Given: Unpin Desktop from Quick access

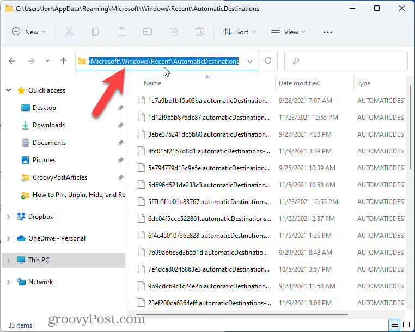Looking at the screenshot, I should pyautogui.click(x=121, y=108).
